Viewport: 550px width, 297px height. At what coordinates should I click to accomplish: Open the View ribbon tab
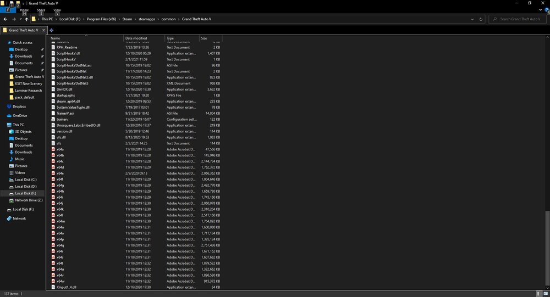click(x=57, y=10)
